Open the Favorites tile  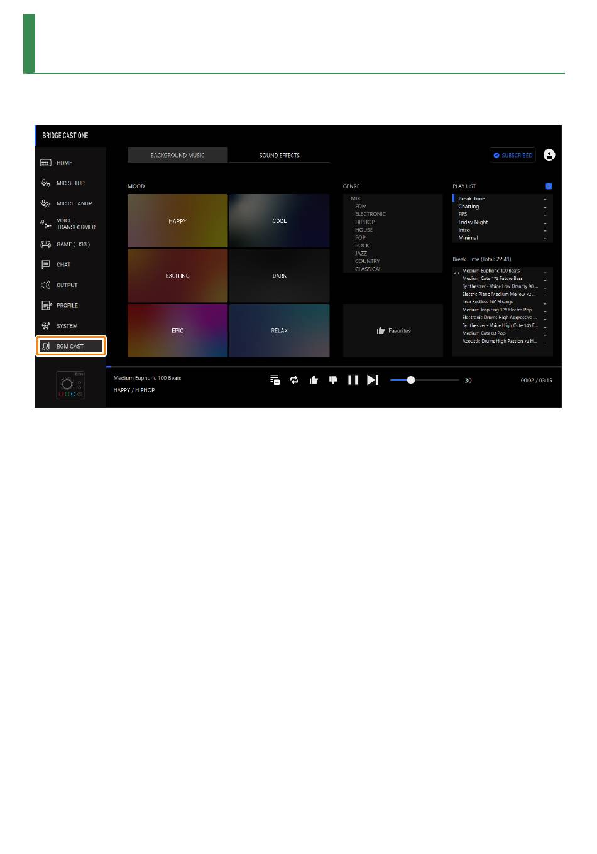(393, 330)
